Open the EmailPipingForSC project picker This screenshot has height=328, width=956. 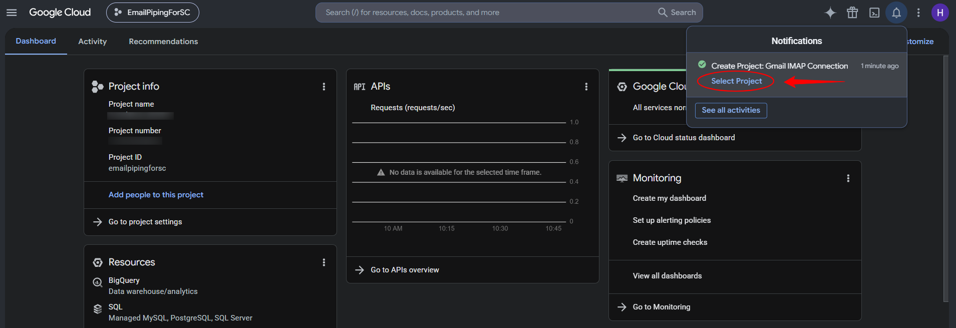tap(153, 13)
